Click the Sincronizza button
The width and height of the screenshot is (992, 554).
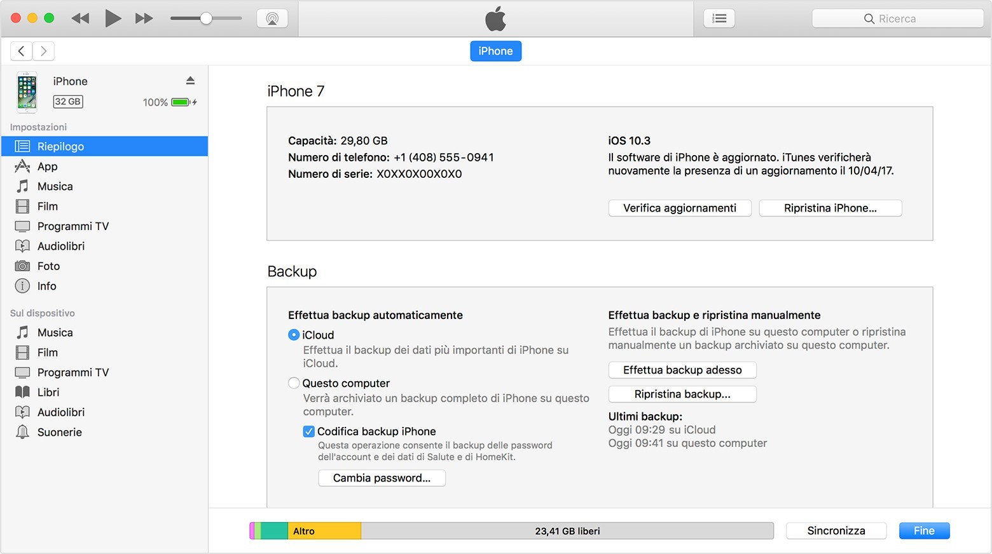[836, 530]
